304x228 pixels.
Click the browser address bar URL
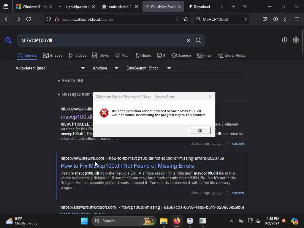tap(88, 19)
